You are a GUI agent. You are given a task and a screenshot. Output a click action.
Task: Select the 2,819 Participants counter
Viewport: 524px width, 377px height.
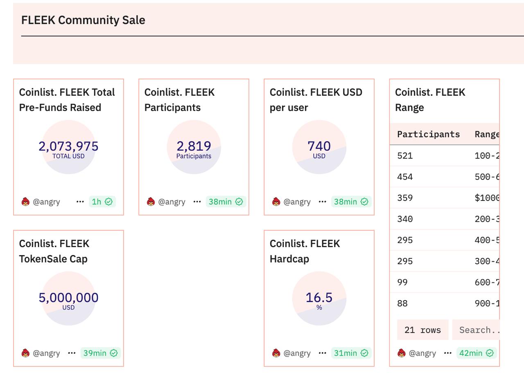[x=194, y=149]
